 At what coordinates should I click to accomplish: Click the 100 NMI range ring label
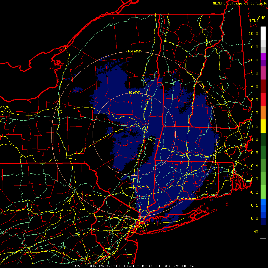(x=134, y=51)
